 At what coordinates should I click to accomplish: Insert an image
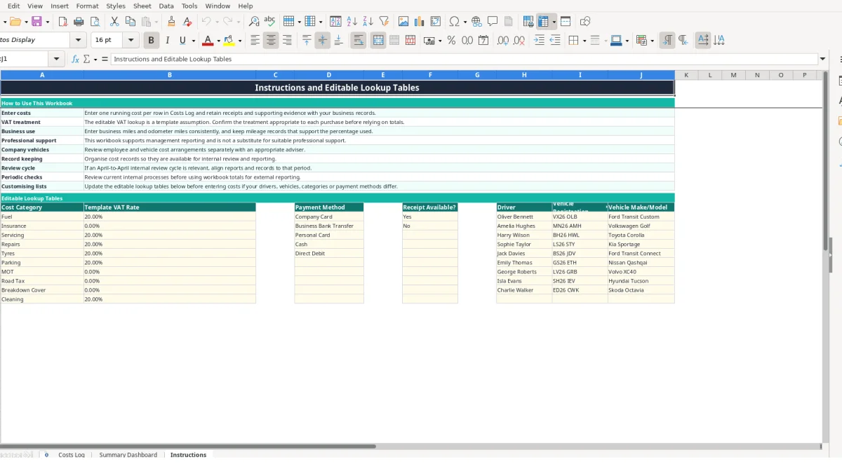point(403,22)
